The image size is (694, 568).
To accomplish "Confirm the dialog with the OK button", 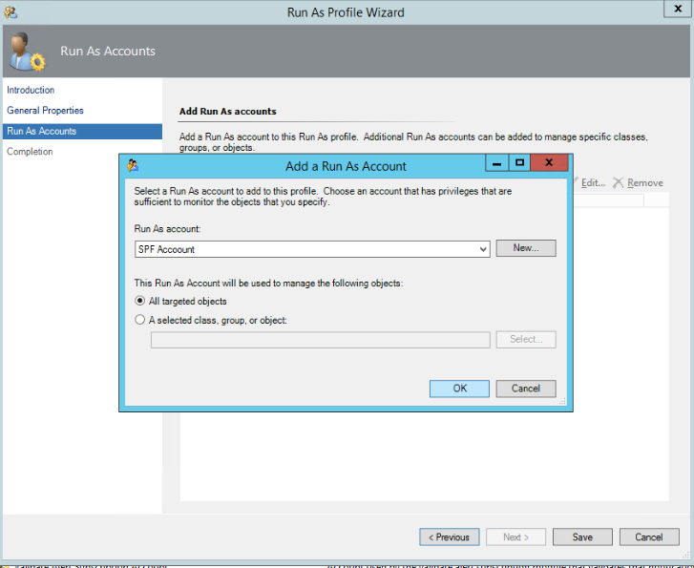I will pos(459,389).
